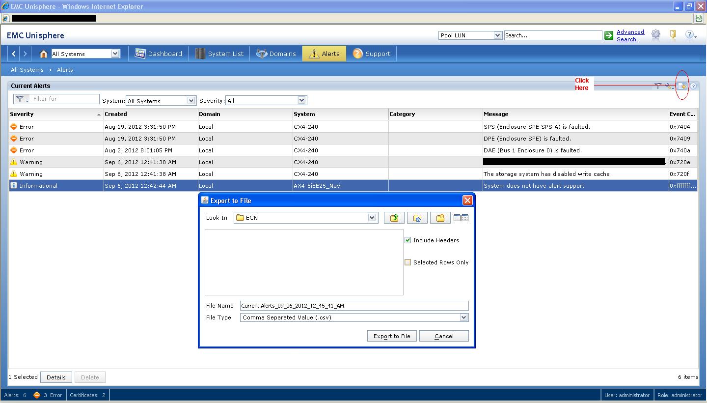Create new folder in Export dialog

point(440,218)
